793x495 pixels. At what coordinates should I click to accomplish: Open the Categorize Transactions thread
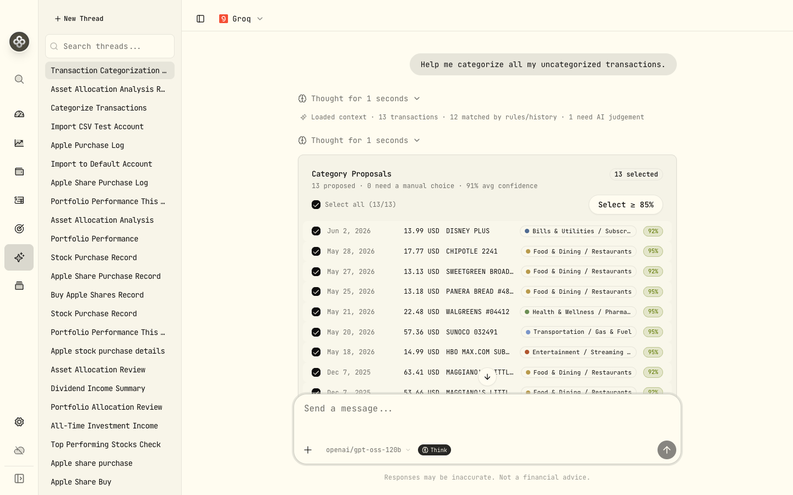pyautogui.click(x=110, y=108)
